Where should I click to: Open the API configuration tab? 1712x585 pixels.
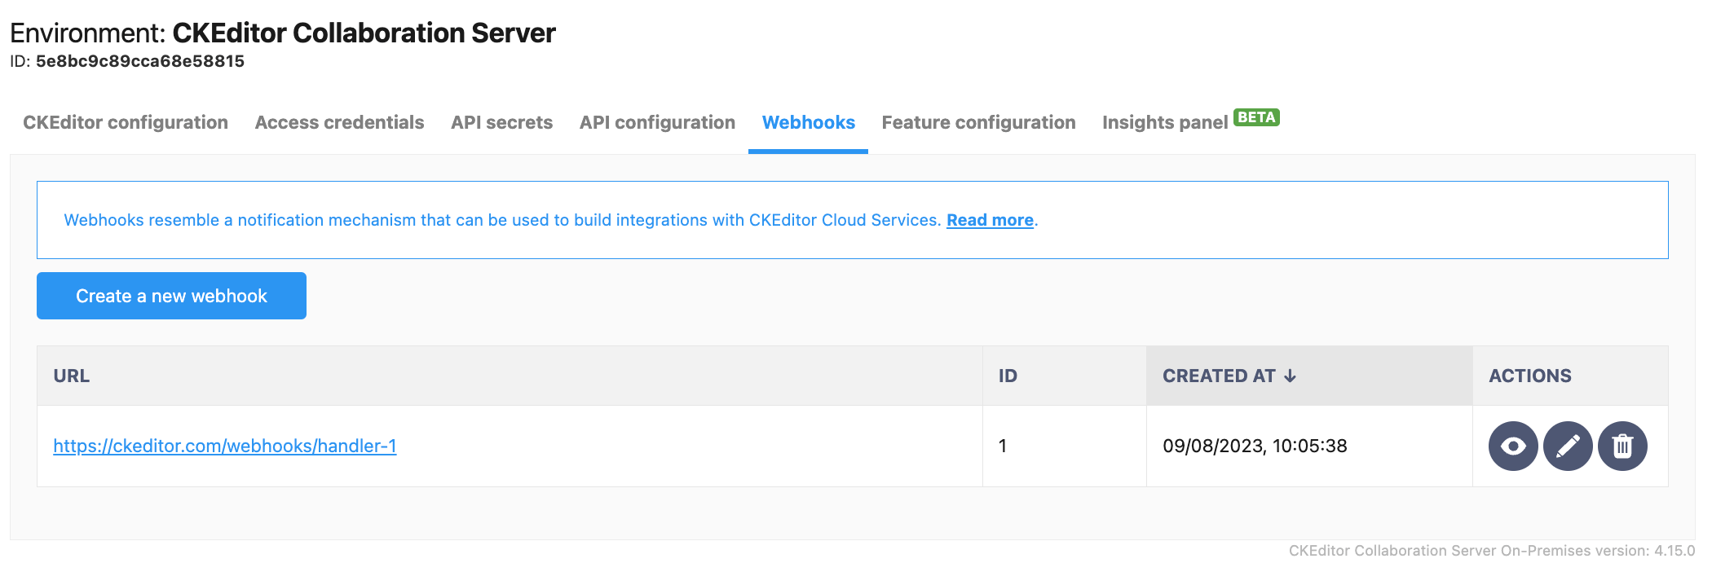click(657, 122)
